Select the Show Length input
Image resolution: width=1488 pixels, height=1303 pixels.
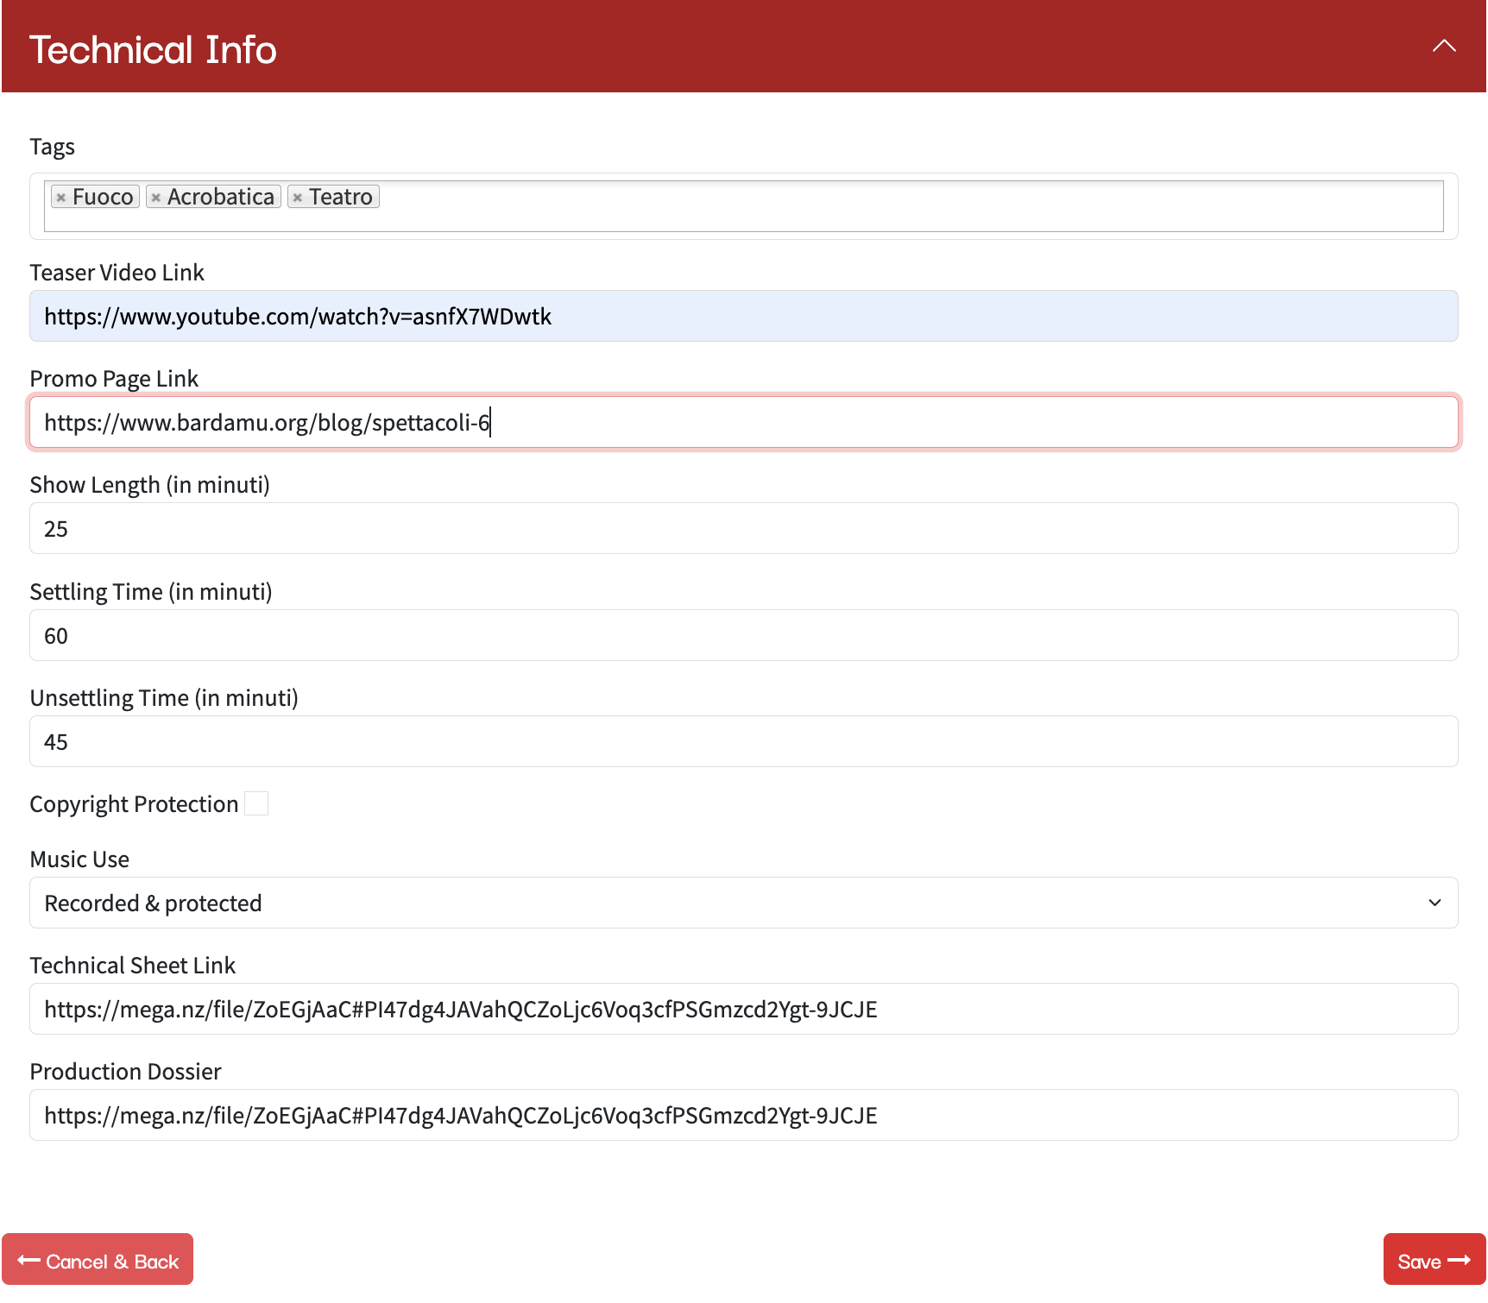point(743,528)
